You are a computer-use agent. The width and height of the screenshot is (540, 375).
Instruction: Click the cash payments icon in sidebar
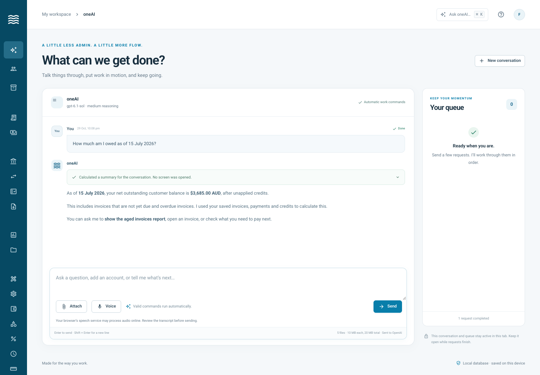13,132
